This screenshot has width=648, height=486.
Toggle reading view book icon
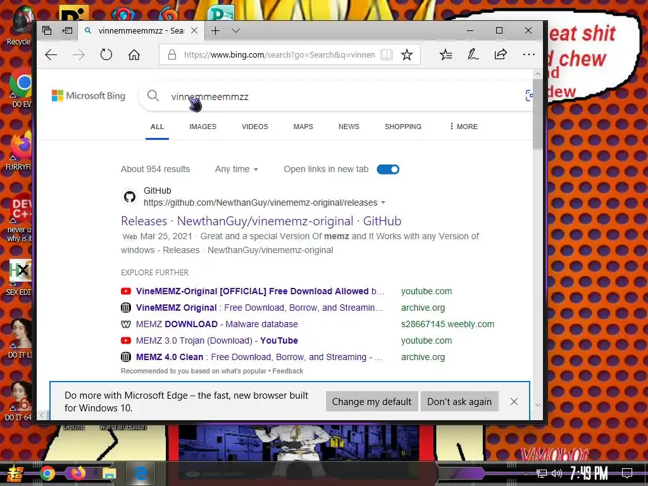coord(387,54)
